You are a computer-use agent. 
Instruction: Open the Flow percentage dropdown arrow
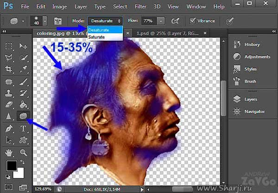point(160,21)
